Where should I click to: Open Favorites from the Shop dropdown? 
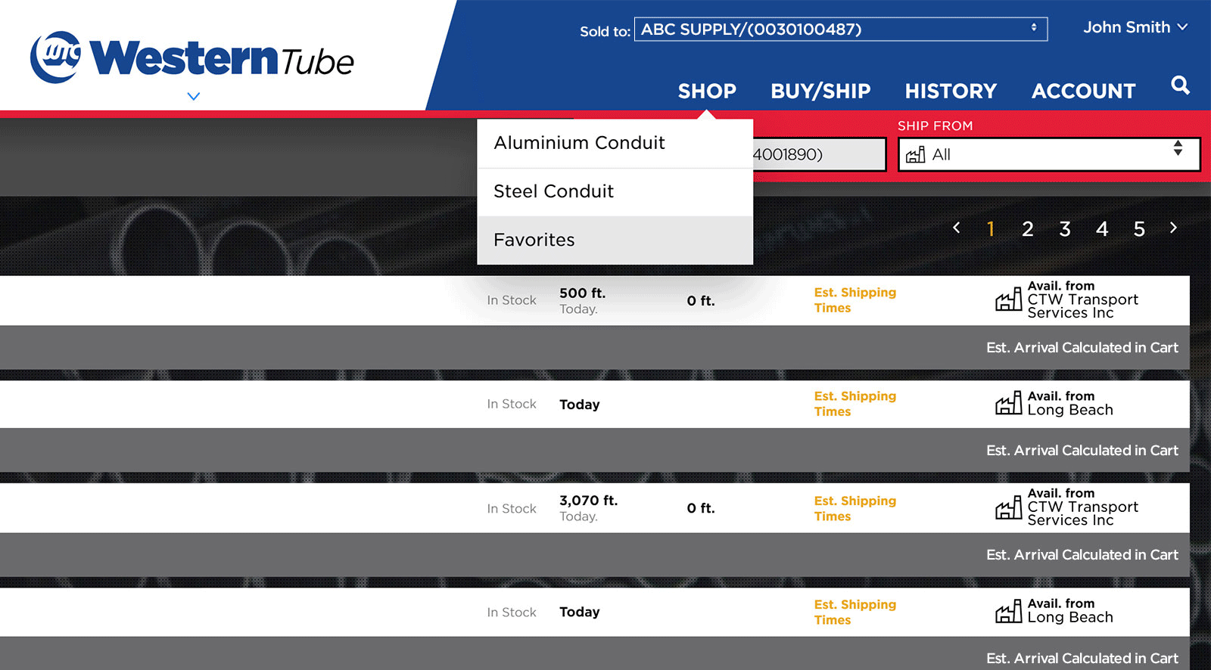534,240
